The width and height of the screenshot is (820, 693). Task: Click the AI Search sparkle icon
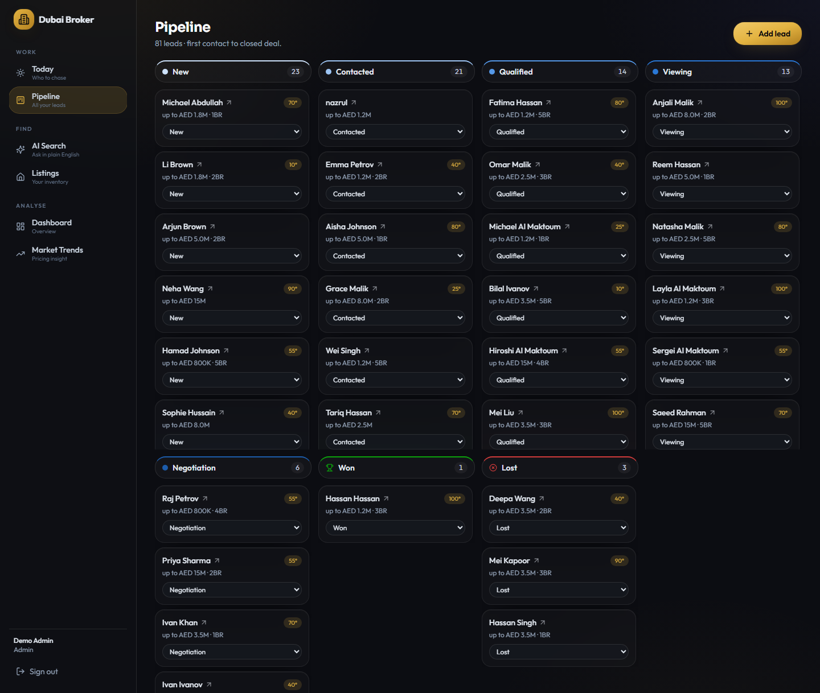coord(20,150)
